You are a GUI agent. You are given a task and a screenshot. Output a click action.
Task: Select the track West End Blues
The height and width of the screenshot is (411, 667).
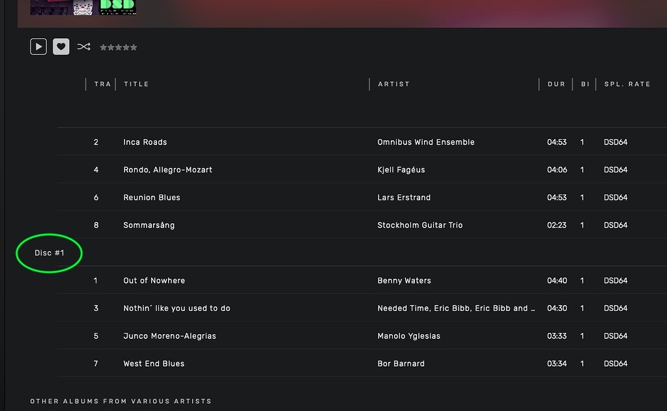[153, 363]
